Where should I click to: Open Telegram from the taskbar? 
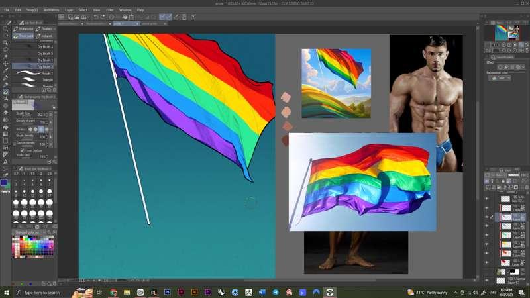276,292
